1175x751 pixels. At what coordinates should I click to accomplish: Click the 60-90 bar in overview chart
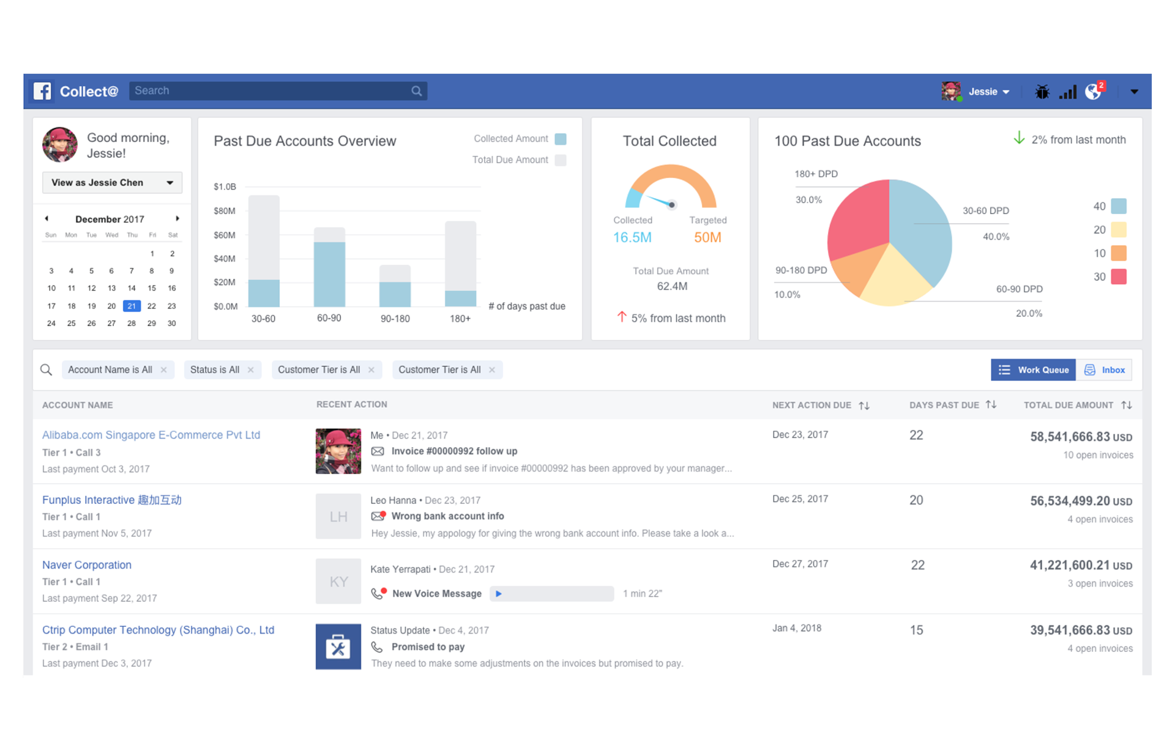[x=329, y=267]
